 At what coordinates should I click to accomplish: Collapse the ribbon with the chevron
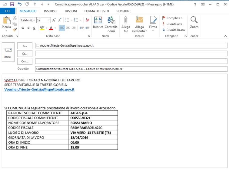[x=225, y=36]
